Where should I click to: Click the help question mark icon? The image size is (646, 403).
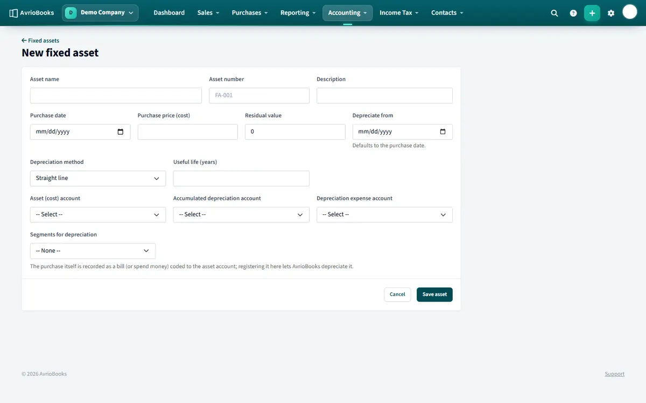573,13
